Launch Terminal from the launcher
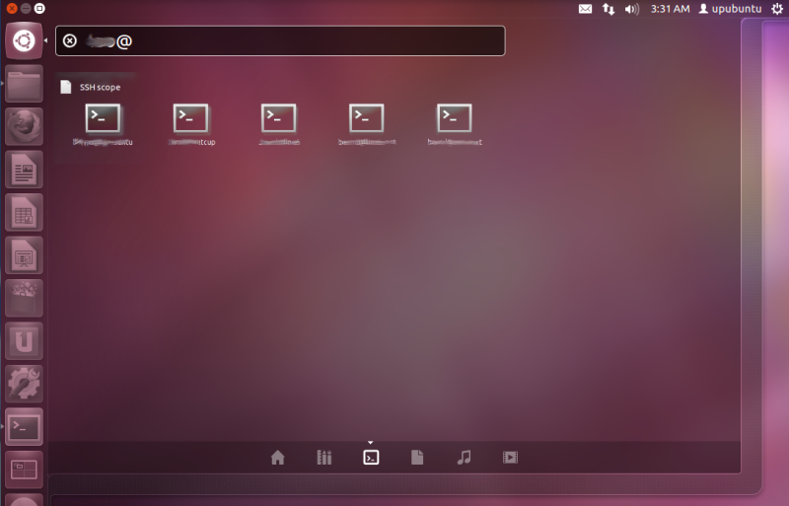The height and width of the screenshot is (506, 789). (24, 427)
